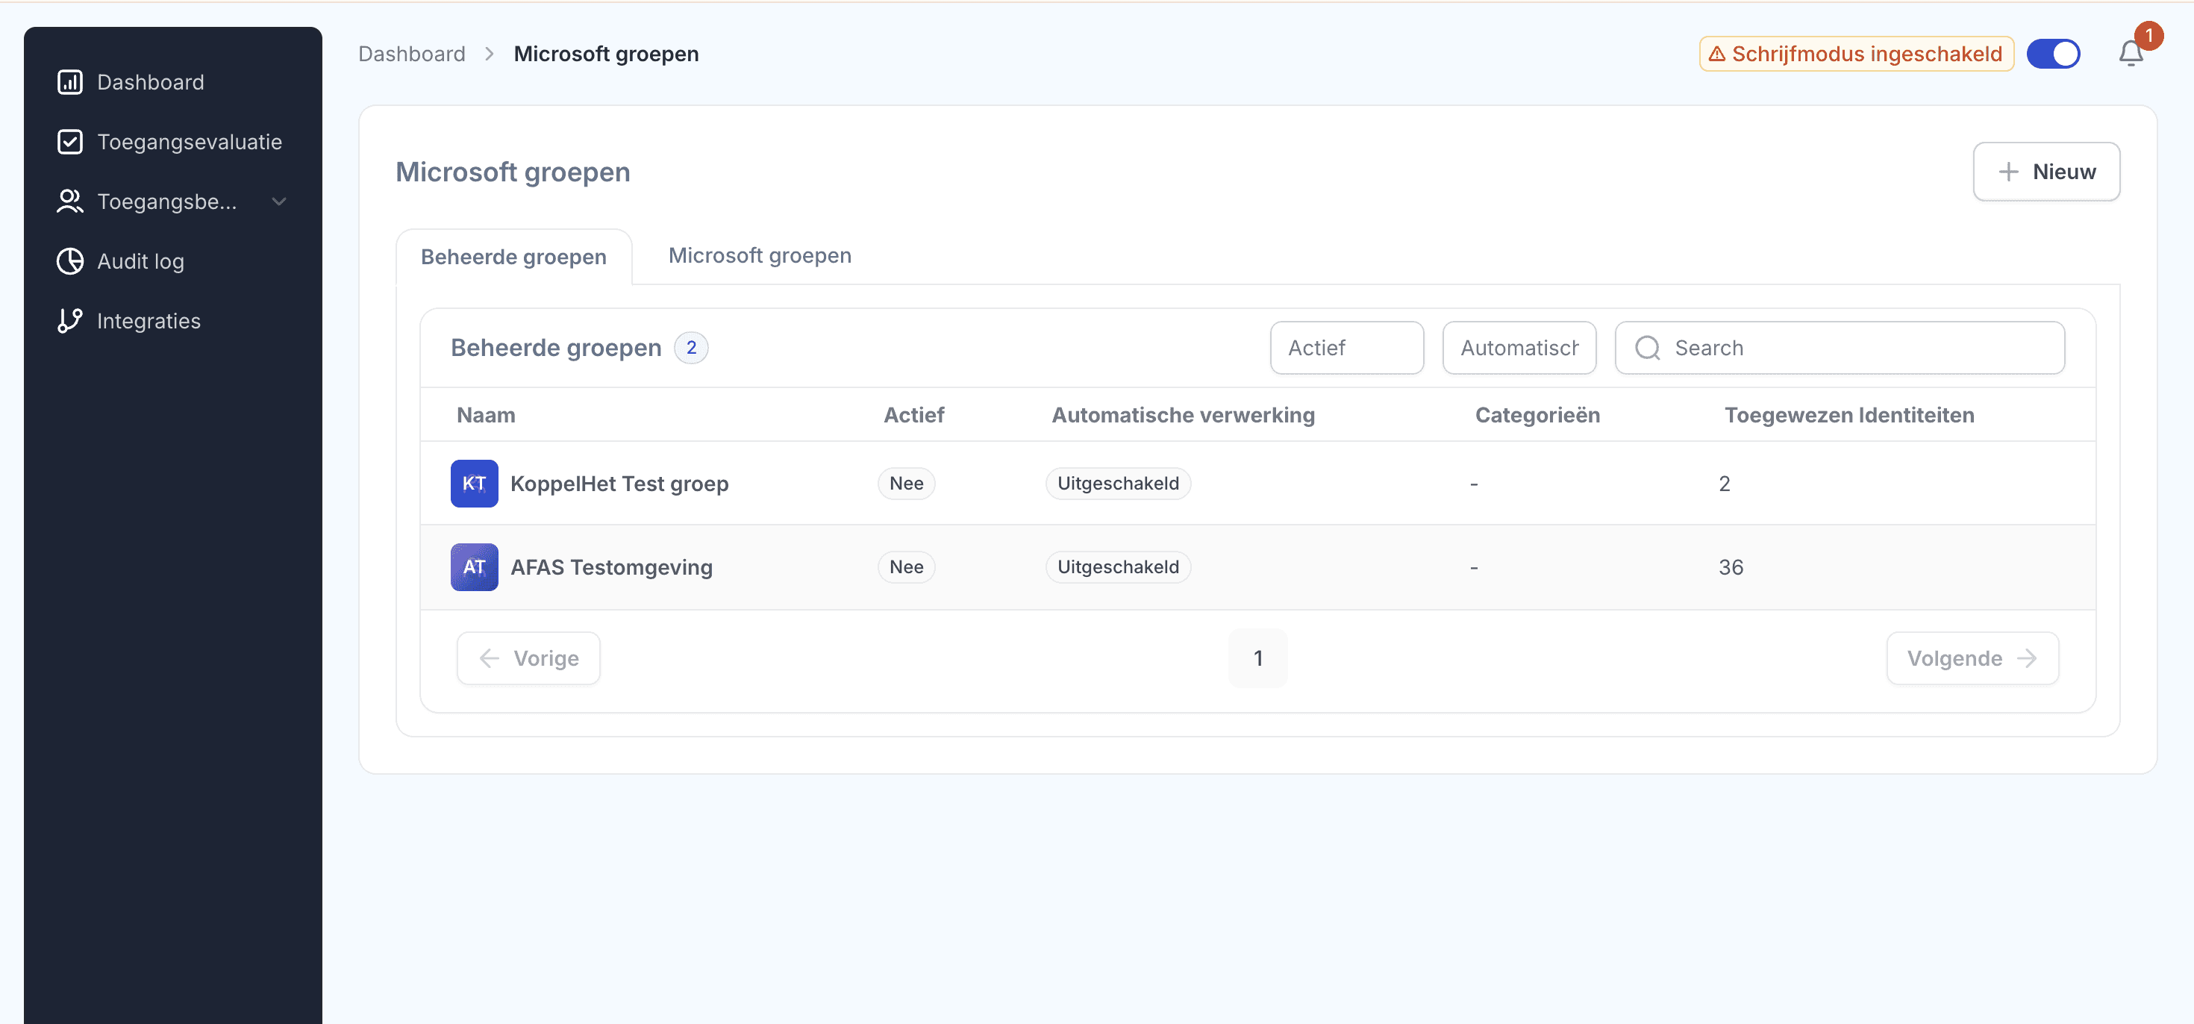Click the Dashboard breadcrumb link

tap(411, 54)
